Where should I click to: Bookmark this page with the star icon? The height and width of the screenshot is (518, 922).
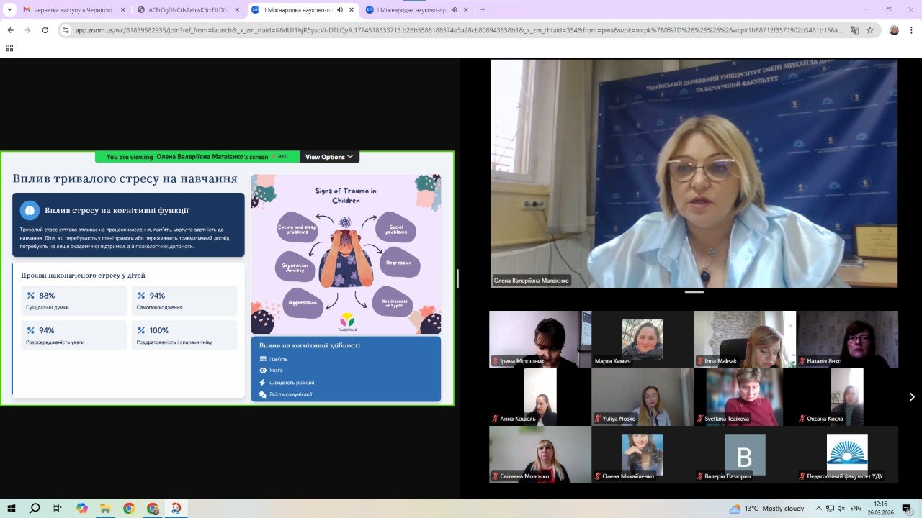click(870, 30)
